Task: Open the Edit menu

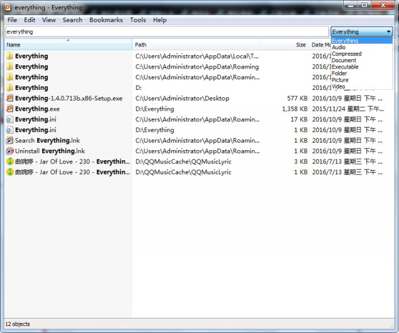Action: 29,20
